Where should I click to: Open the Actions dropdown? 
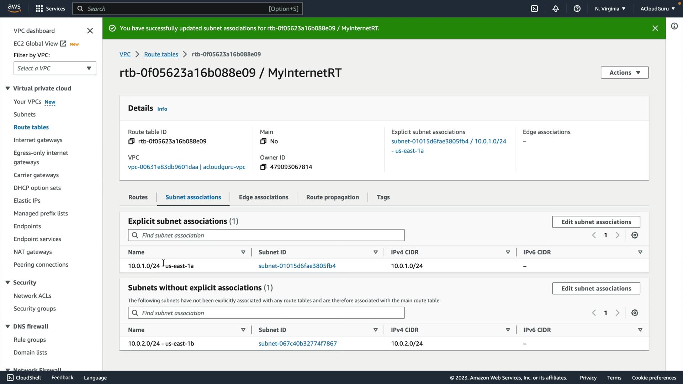624,73
